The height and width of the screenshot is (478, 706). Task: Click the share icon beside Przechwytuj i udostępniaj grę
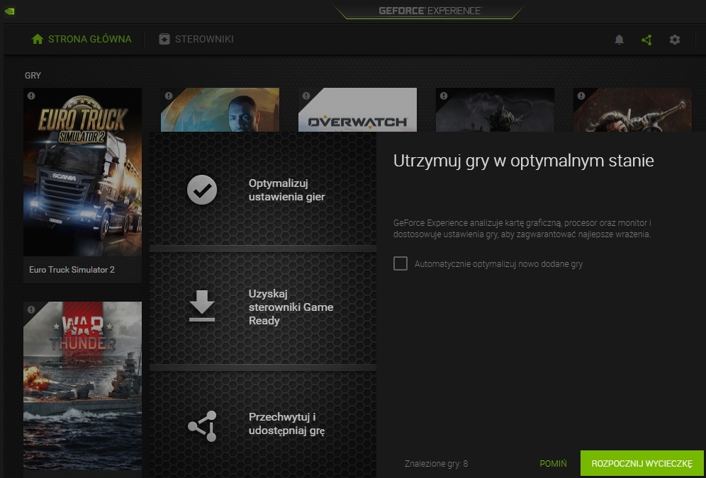pyautogui.click(x=202, y=426)
